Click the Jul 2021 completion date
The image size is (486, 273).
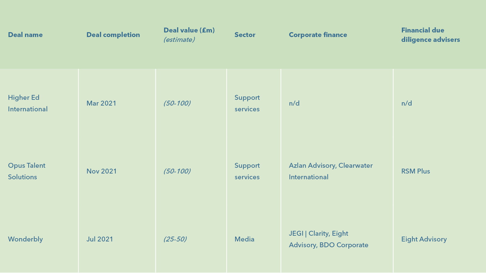pos(100,239)
